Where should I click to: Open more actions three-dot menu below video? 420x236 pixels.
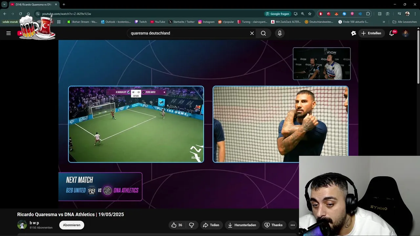tap(292, 225)
